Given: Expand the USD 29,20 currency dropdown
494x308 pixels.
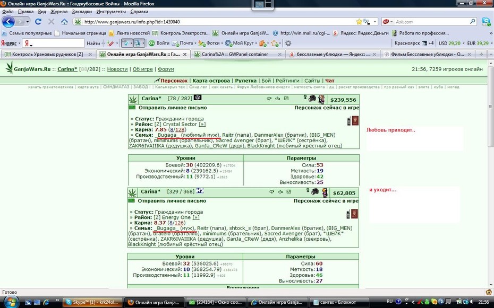Looking at the screenshot, I should 463,43.
